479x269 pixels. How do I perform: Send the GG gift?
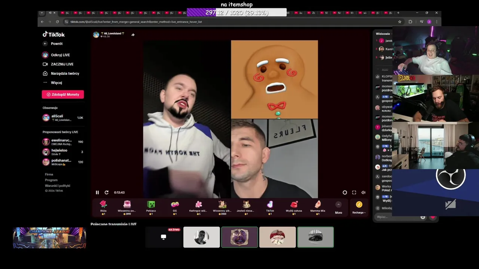pyautogui.click(x=175, y=207)
